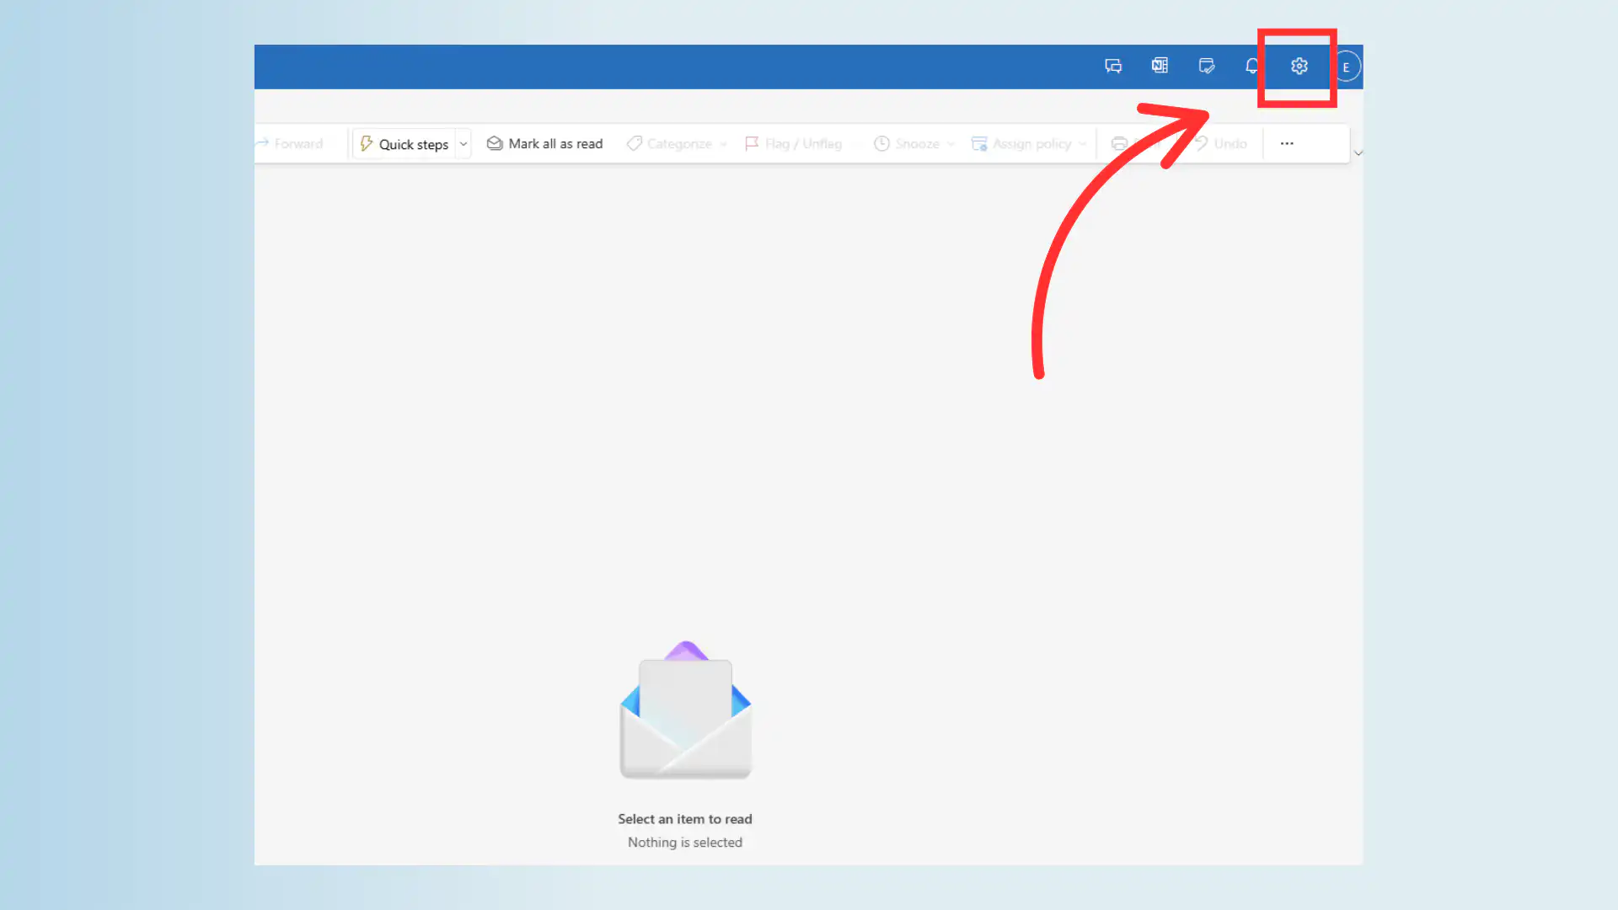Collapse the ribbon with the right-edge chevron

(1358, 153)
